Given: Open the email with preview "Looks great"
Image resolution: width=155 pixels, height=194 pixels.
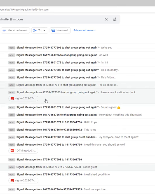Looking at the screenshot, I should coord(77,167).
